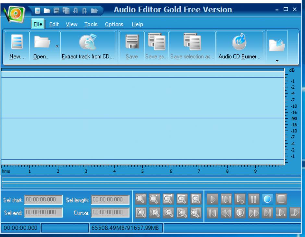
Task: Click the Sel length time field
Action: pyautogui.click(x=110, y=200)
